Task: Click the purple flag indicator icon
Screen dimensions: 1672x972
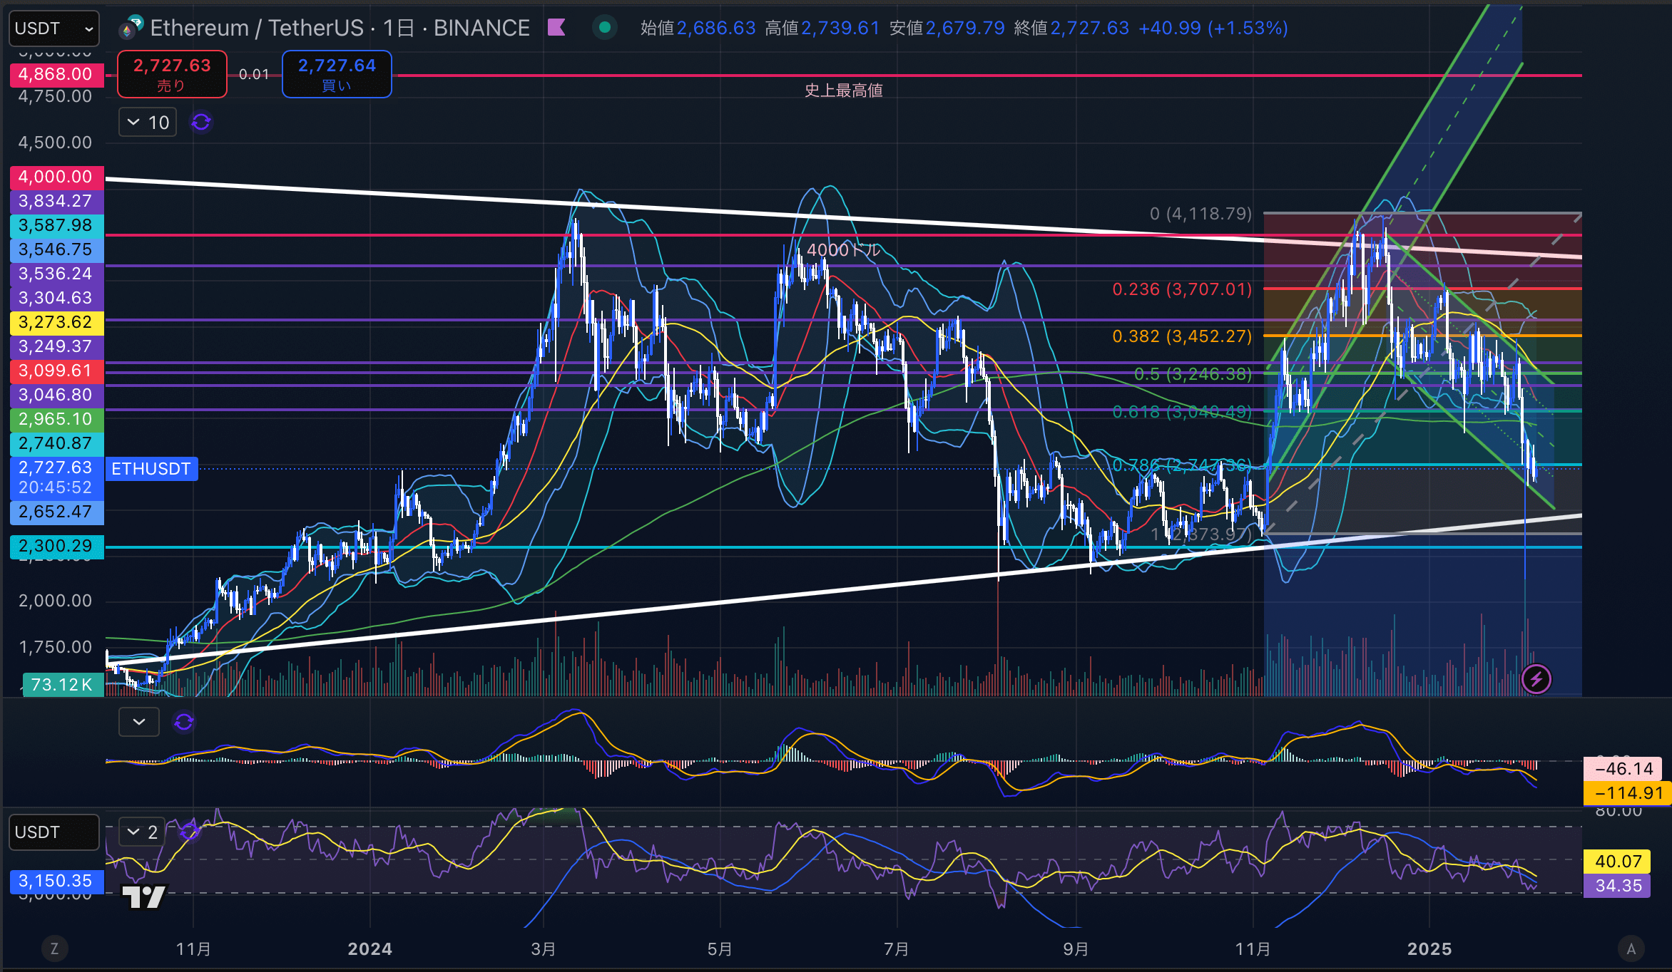Action: tap(556, 28)
